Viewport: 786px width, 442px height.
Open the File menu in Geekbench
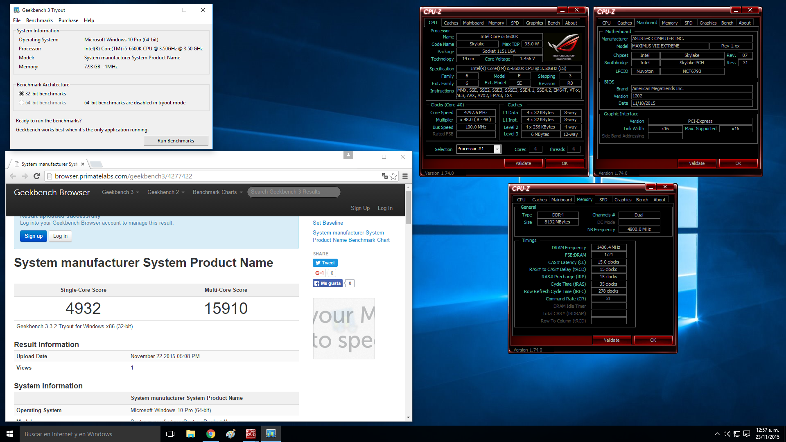click(x=17, y=20)
